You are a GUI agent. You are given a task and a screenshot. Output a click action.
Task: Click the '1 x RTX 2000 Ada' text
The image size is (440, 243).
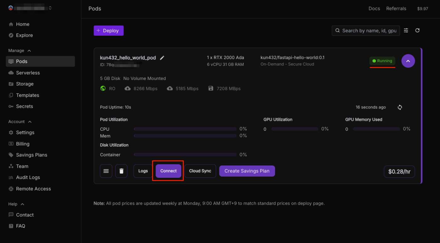[x=225, y=58]
